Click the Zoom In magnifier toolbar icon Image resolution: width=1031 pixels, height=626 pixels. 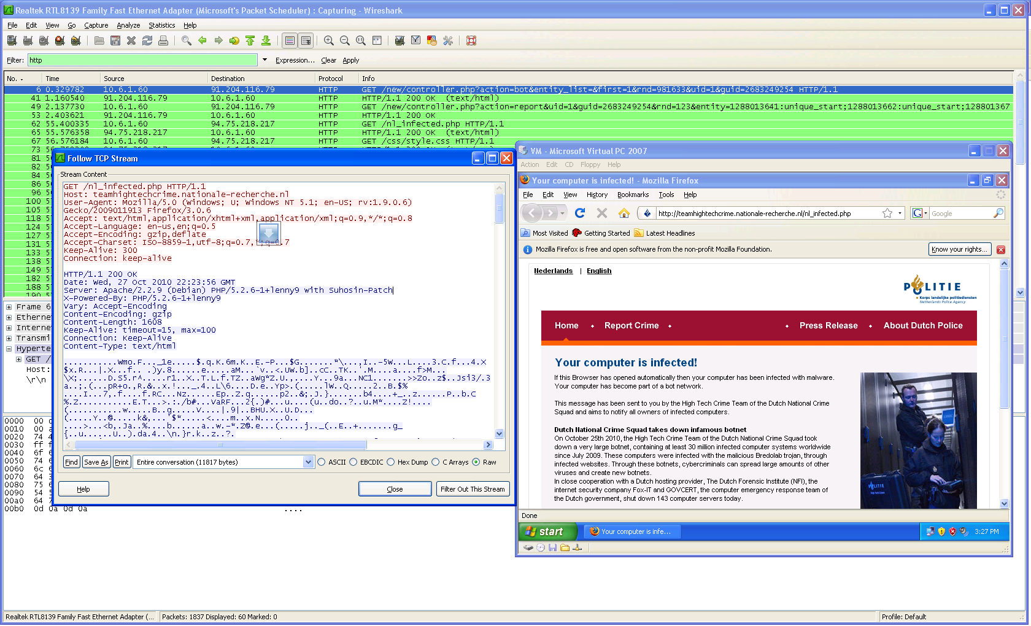pos(329,41)
